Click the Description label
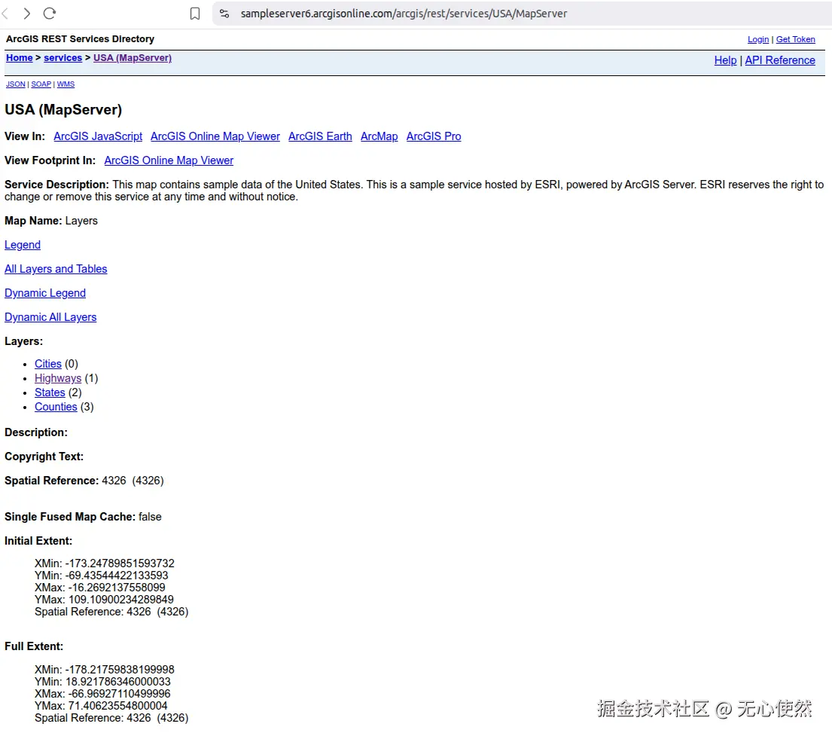The height and width of the screenshot is (739, 832). point(36,432)
